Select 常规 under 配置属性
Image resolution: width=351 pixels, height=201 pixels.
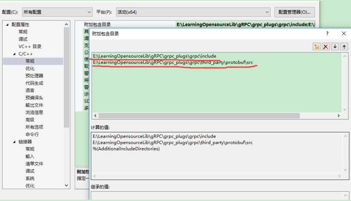(x=23, y=32)
